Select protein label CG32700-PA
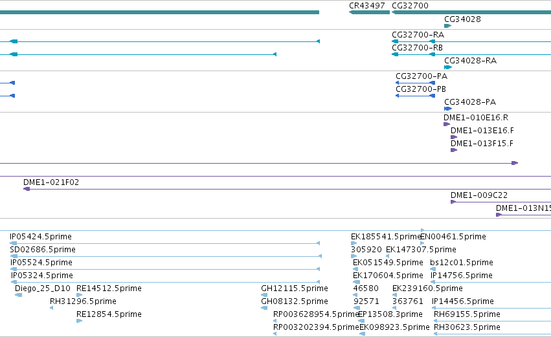The height and width of the screenshot is (337, 551). click(x=422, y=76)
